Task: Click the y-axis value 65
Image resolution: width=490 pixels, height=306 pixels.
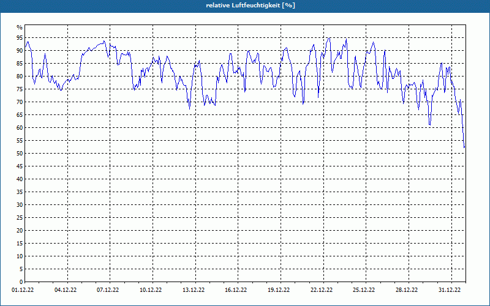Action: click(x=20, y=115)
